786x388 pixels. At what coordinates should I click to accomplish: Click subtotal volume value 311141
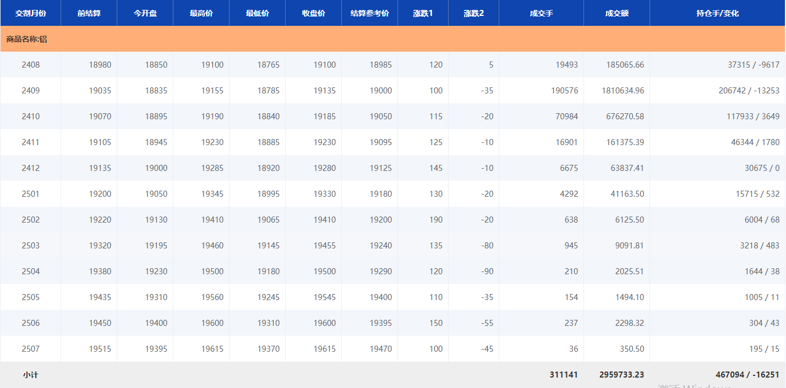tap(564, 375)
